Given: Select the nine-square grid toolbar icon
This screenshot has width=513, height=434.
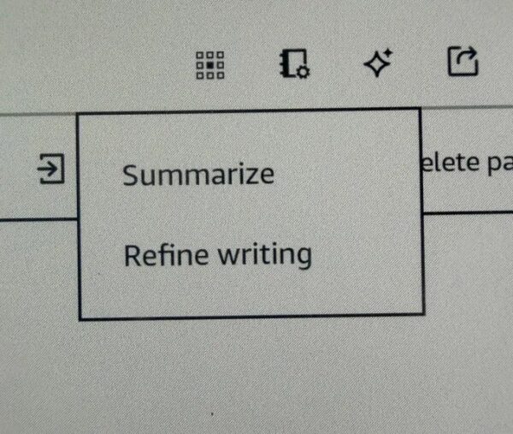Looking at the screenshot, I should point(210,65).
